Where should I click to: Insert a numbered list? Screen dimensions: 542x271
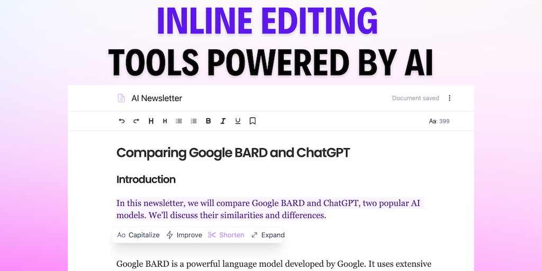[x=194, y=121]
